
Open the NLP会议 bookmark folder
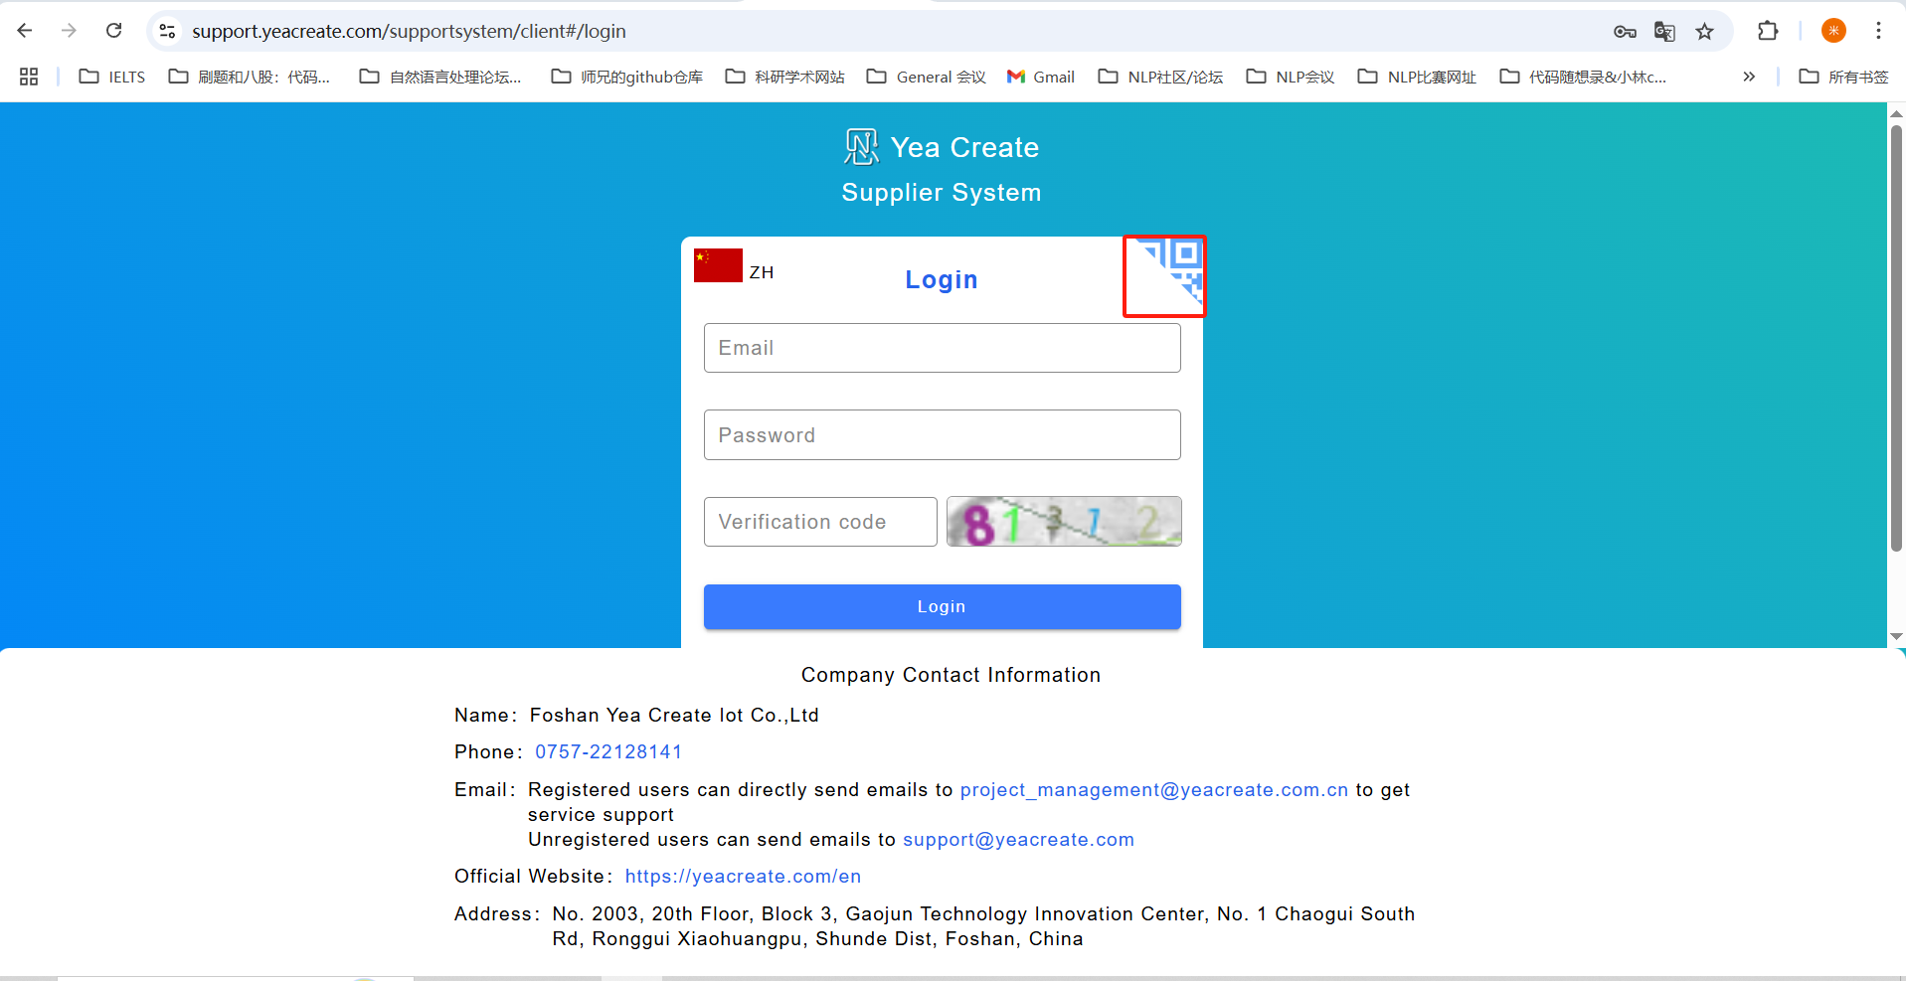[1291, 77]
